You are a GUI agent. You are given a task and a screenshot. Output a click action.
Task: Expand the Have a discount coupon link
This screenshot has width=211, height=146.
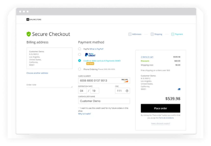pyautogui.click(x=160, y=124)
